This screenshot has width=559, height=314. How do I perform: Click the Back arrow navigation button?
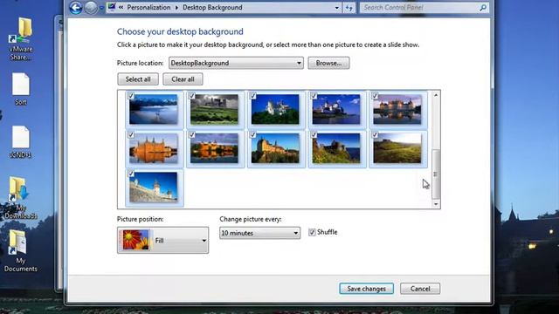[x=76, y=7]
